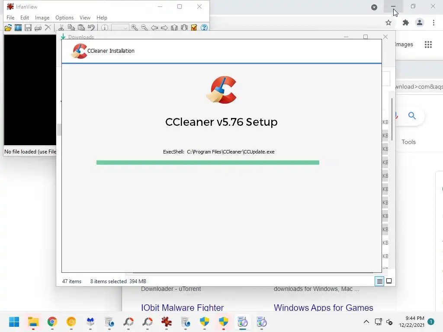Open Google Chrome from the taskbar
443x332 pixels.
pos(52,322)
